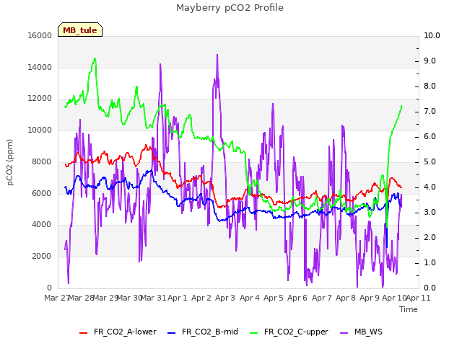This screenshot has width=462, height=346.
Task: Select the MB_WS legend label
Action: pyautogui.click(x=368, y=332)
